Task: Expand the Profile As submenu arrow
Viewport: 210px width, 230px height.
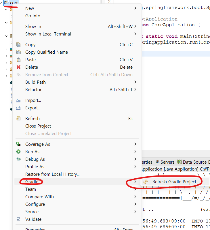Action: click(135, 167)
